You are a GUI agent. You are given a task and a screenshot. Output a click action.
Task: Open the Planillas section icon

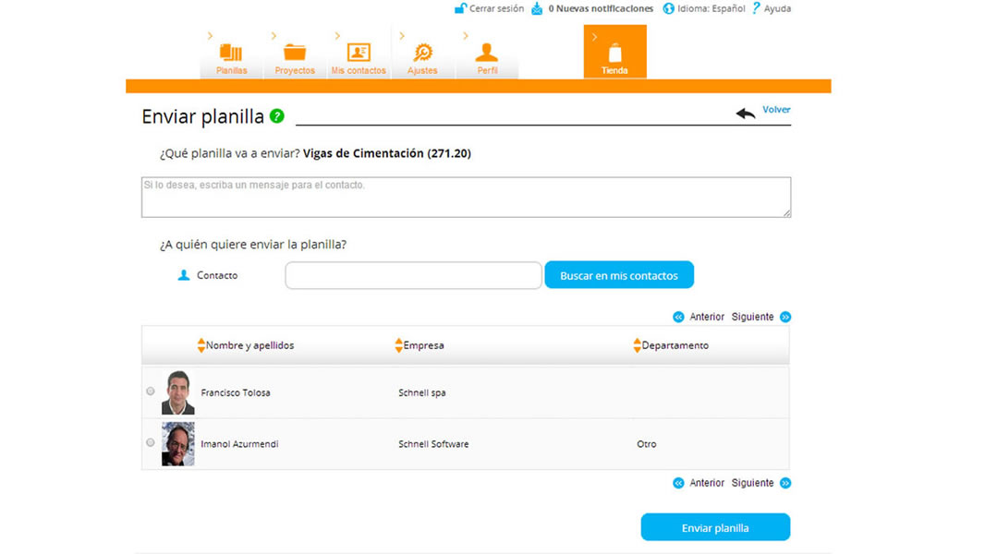[231, 53]
